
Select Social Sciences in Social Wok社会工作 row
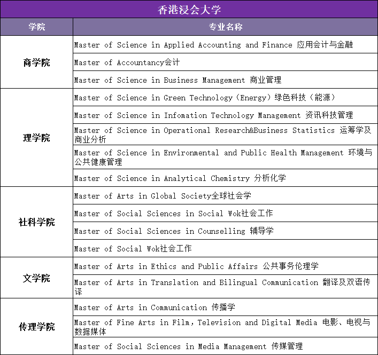pos(226,213)
